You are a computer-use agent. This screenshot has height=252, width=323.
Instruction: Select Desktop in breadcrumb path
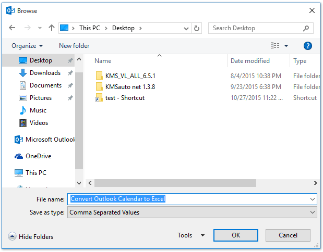tap(123, 28)
